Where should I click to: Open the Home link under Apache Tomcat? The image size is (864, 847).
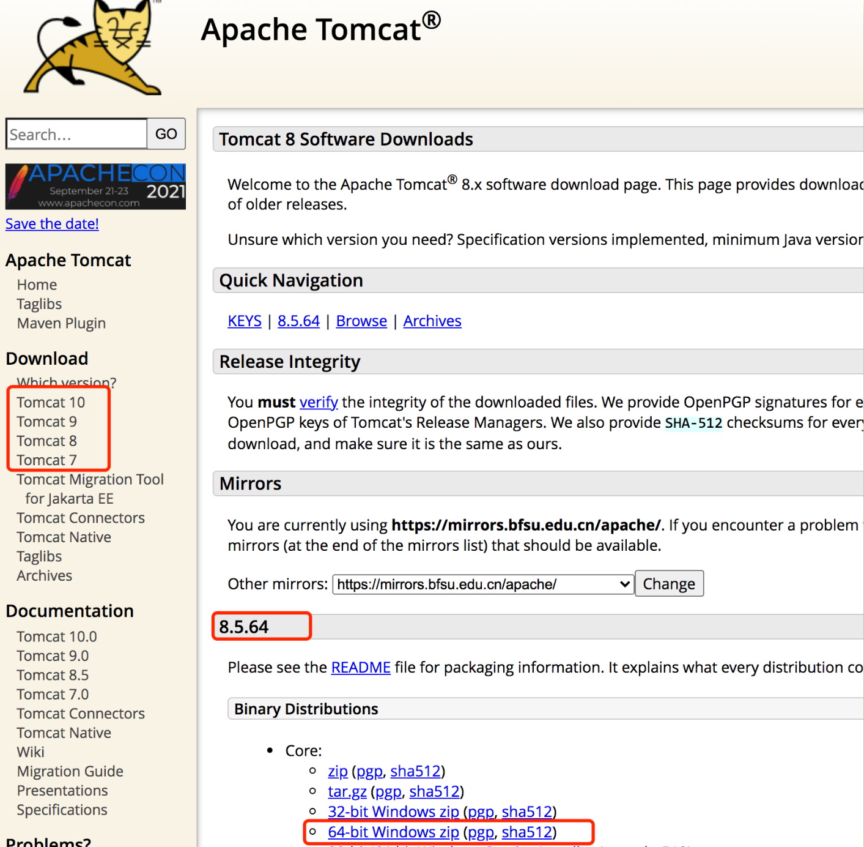click(x=37, y=285)
